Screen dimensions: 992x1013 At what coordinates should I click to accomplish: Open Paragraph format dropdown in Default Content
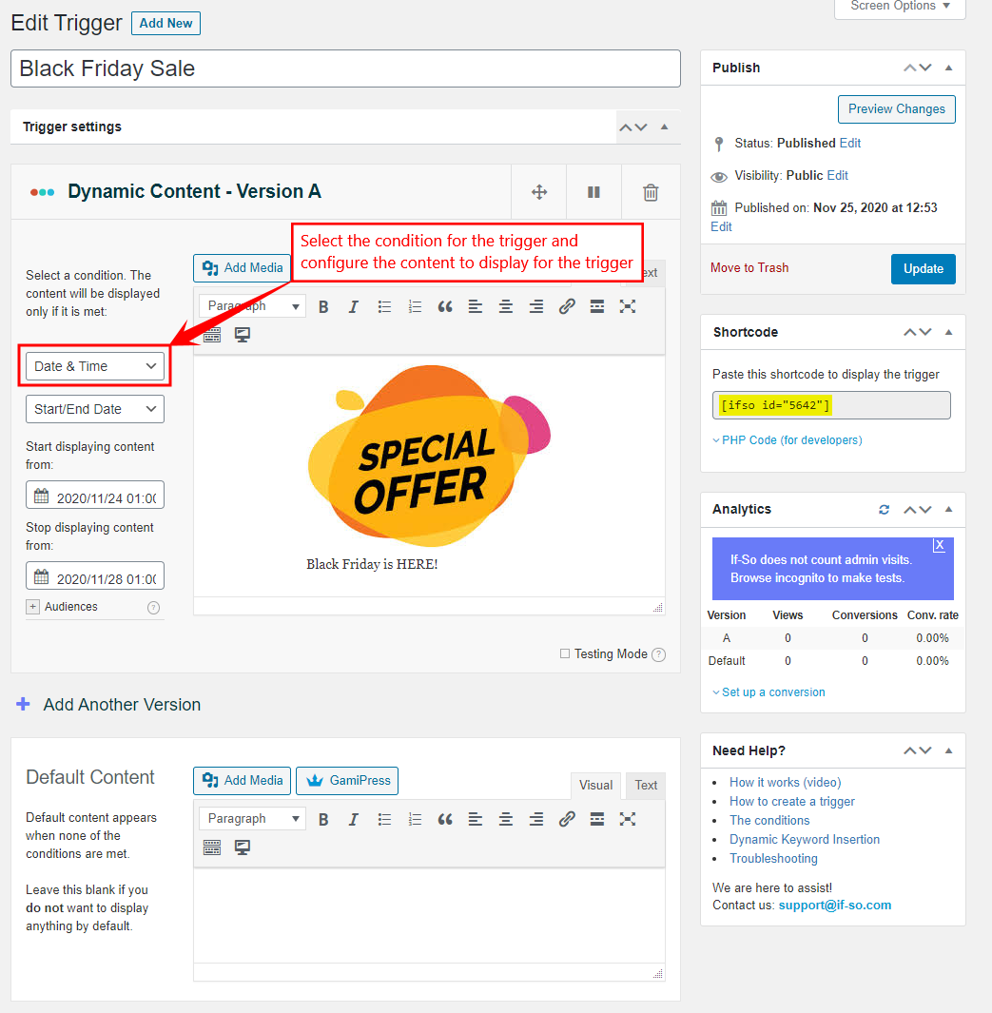point(252,819)
